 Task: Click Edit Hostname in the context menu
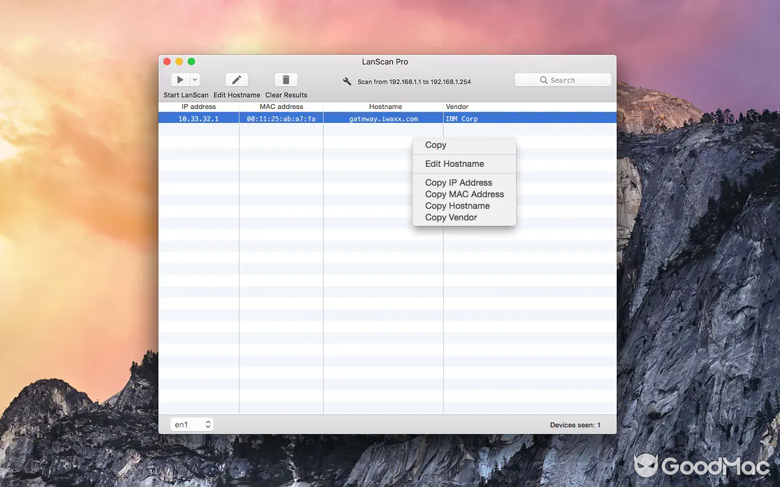click(455, 164)
